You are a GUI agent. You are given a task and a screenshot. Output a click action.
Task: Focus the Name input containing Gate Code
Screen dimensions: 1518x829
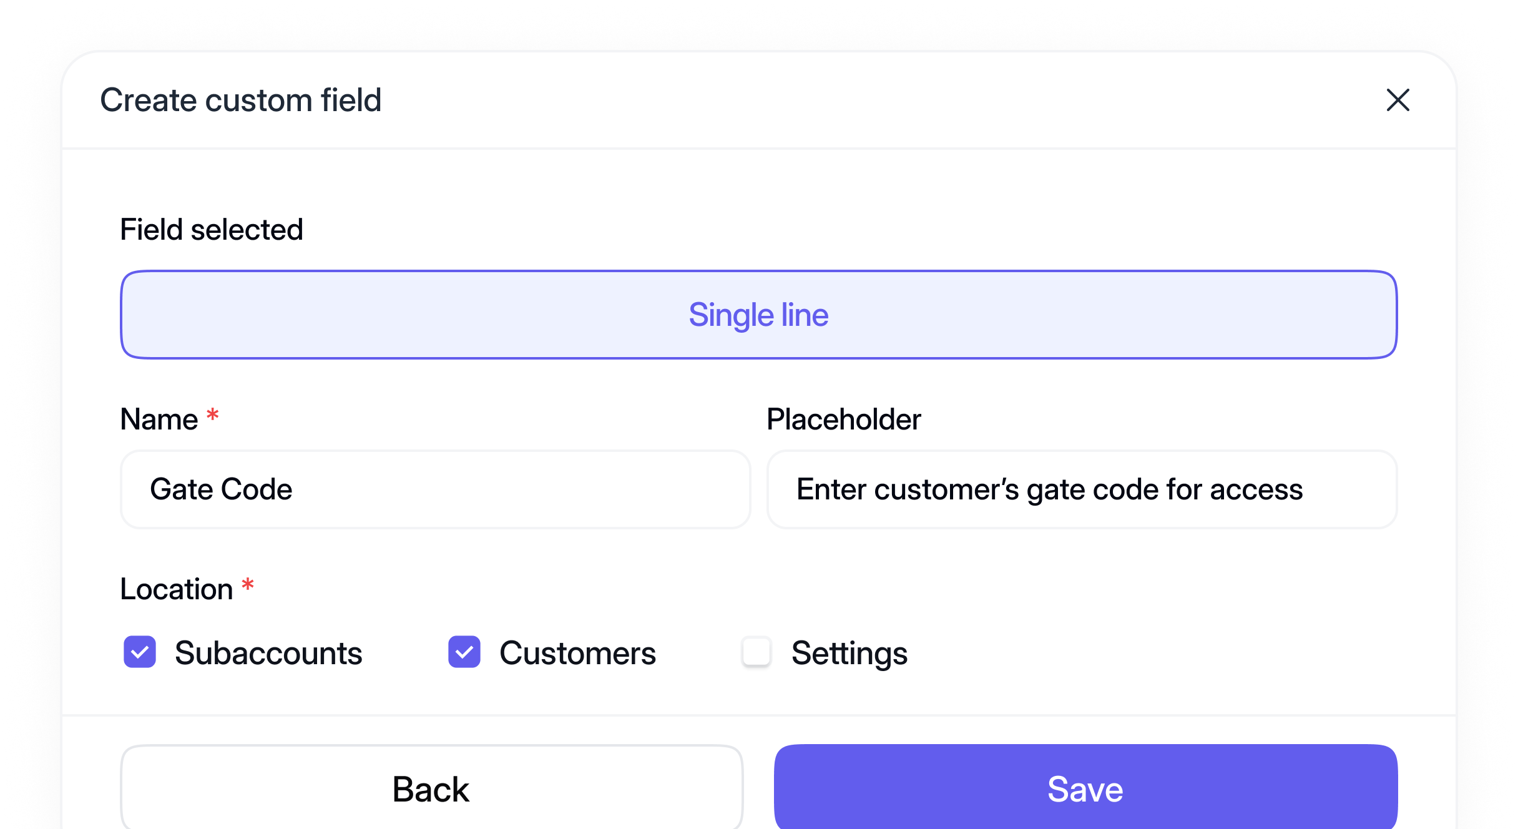(x=435, y=489)
